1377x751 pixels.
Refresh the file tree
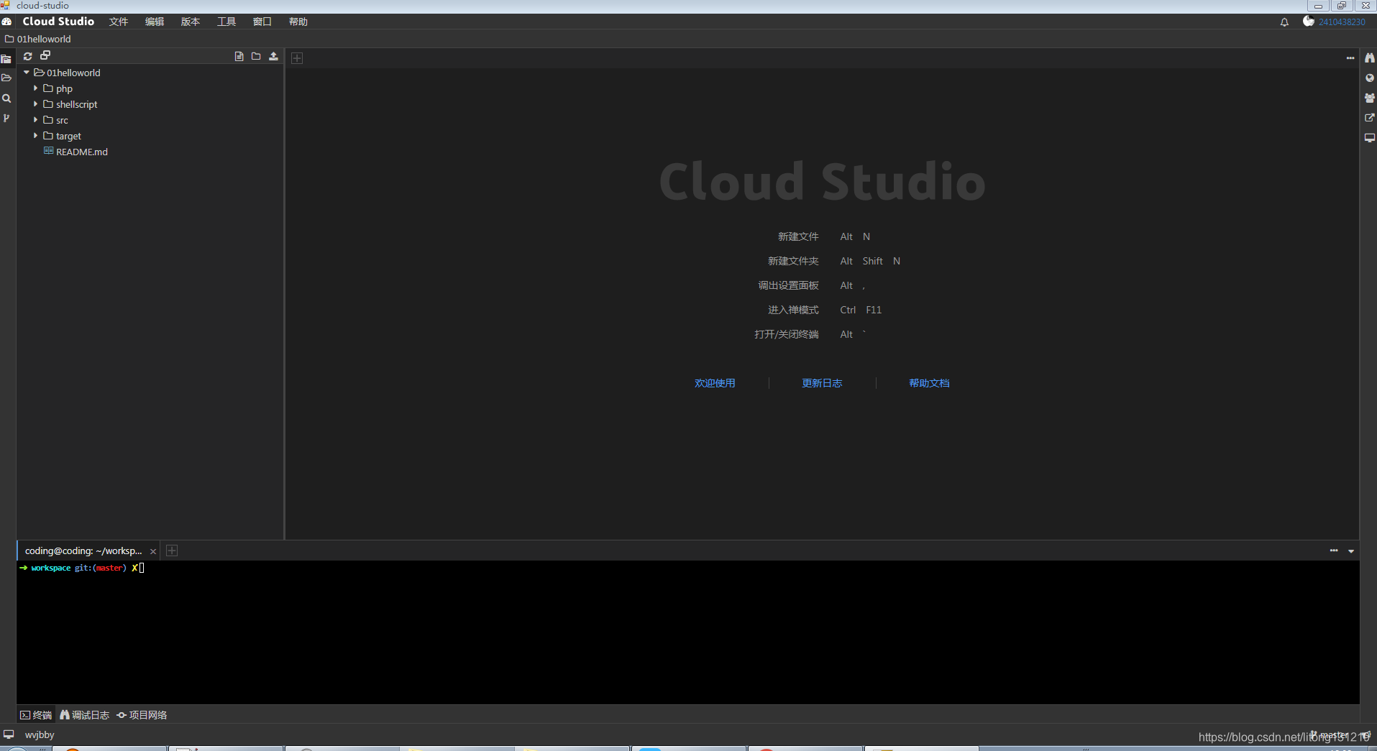27,56
